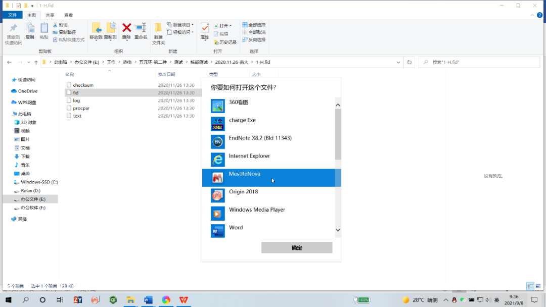Click 粘贴快捷方式 (Paste shortcut) in ribbon
This screenshot has height=307, width=546.
69,39
